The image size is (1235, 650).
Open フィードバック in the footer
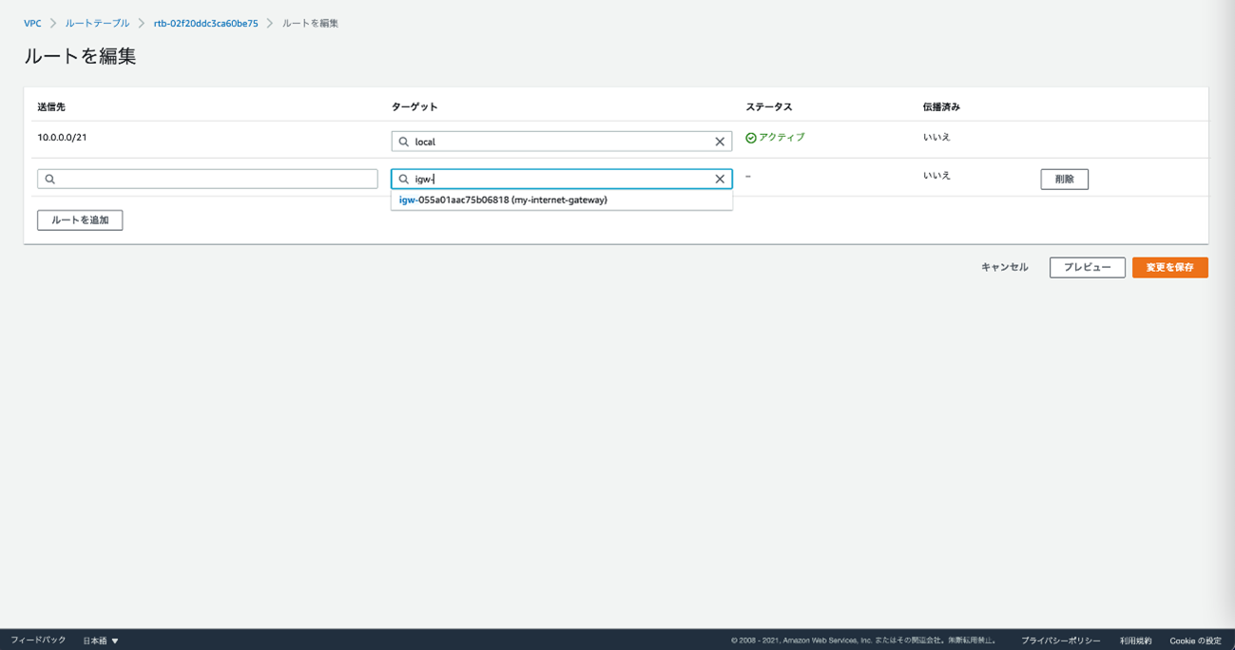(38, 640)
